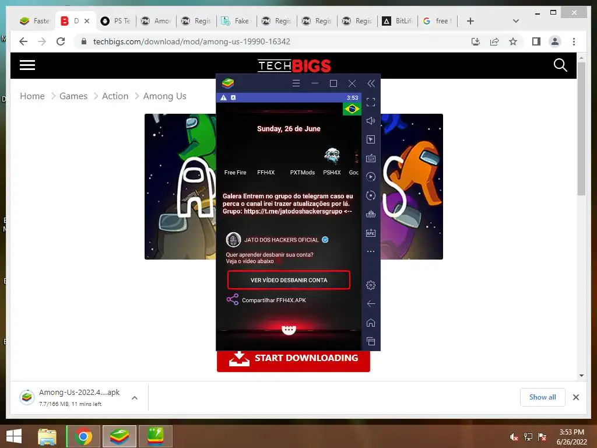Open BlueStacks hamburger menu
Viewport: 597px width, 448px height.
pyautogui.click(x=296, y=83)
